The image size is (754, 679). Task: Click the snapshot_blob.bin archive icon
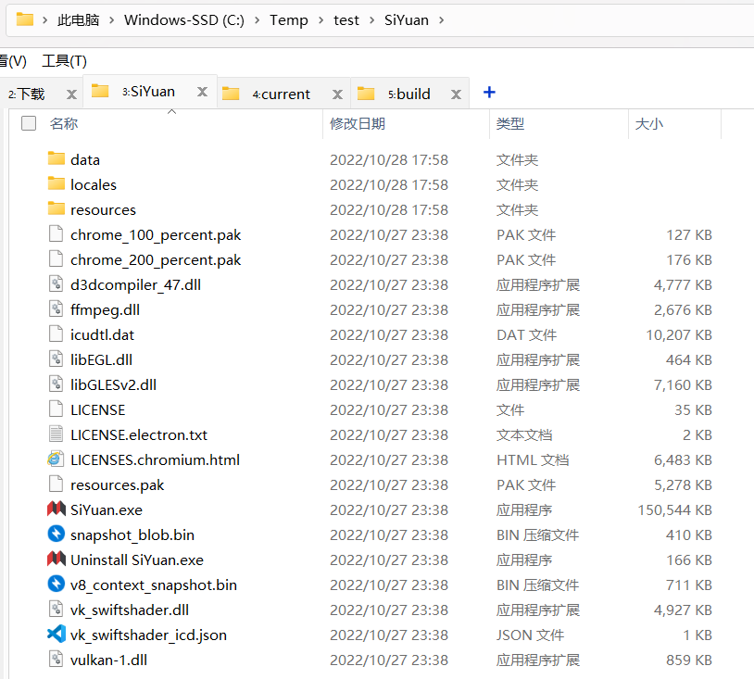57,534
